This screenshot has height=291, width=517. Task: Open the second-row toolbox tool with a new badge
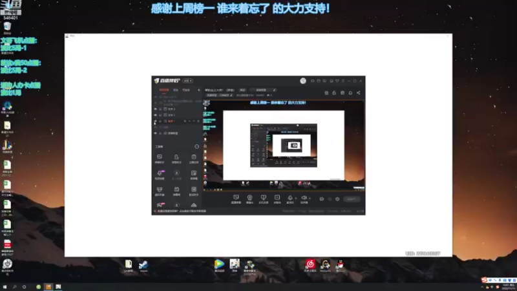(x=160, y=175)
